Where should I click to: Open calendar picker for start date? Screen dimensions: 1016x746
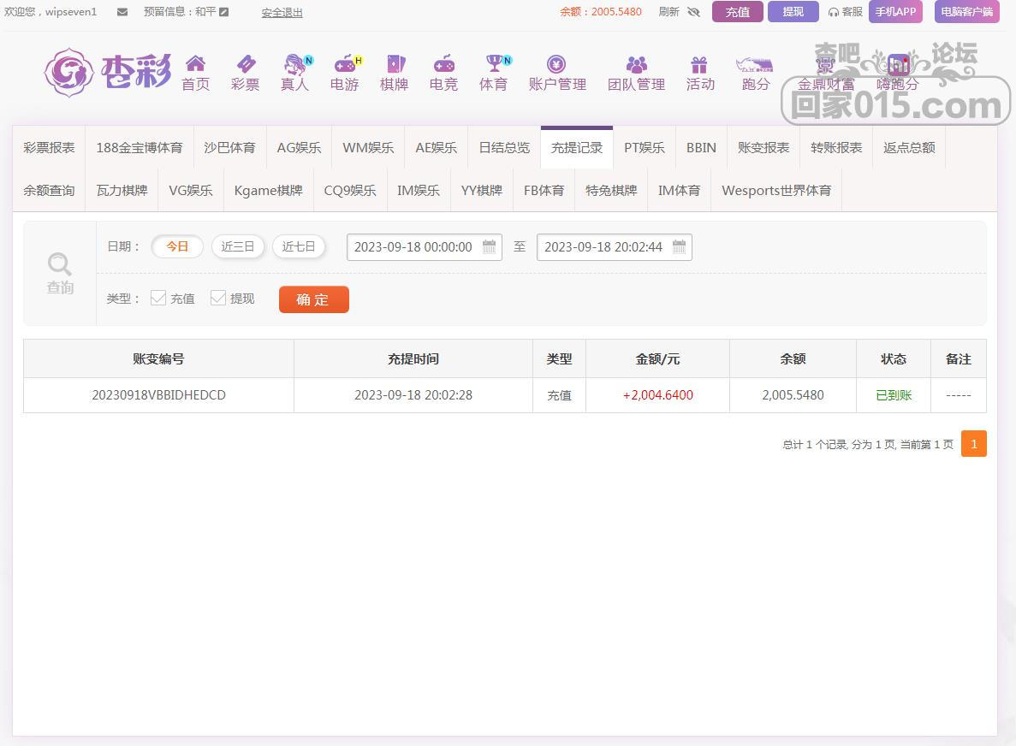(489, 247)
